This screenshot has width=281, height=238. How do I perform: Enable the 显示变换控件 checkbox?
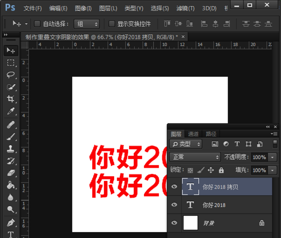pyautogui.click(x=112, y=24)
